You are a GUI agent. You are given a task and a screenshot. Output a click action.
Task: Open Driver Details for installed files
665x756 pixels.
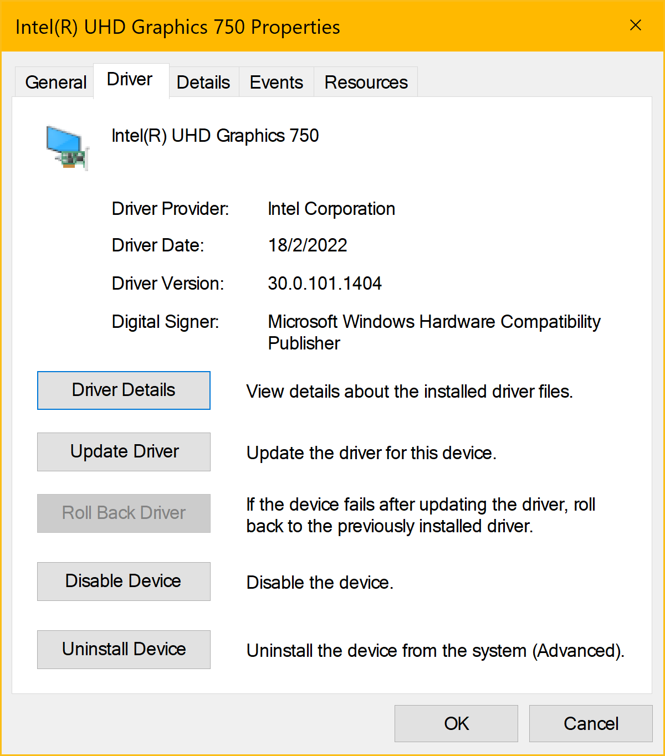[x=124, y=390]
